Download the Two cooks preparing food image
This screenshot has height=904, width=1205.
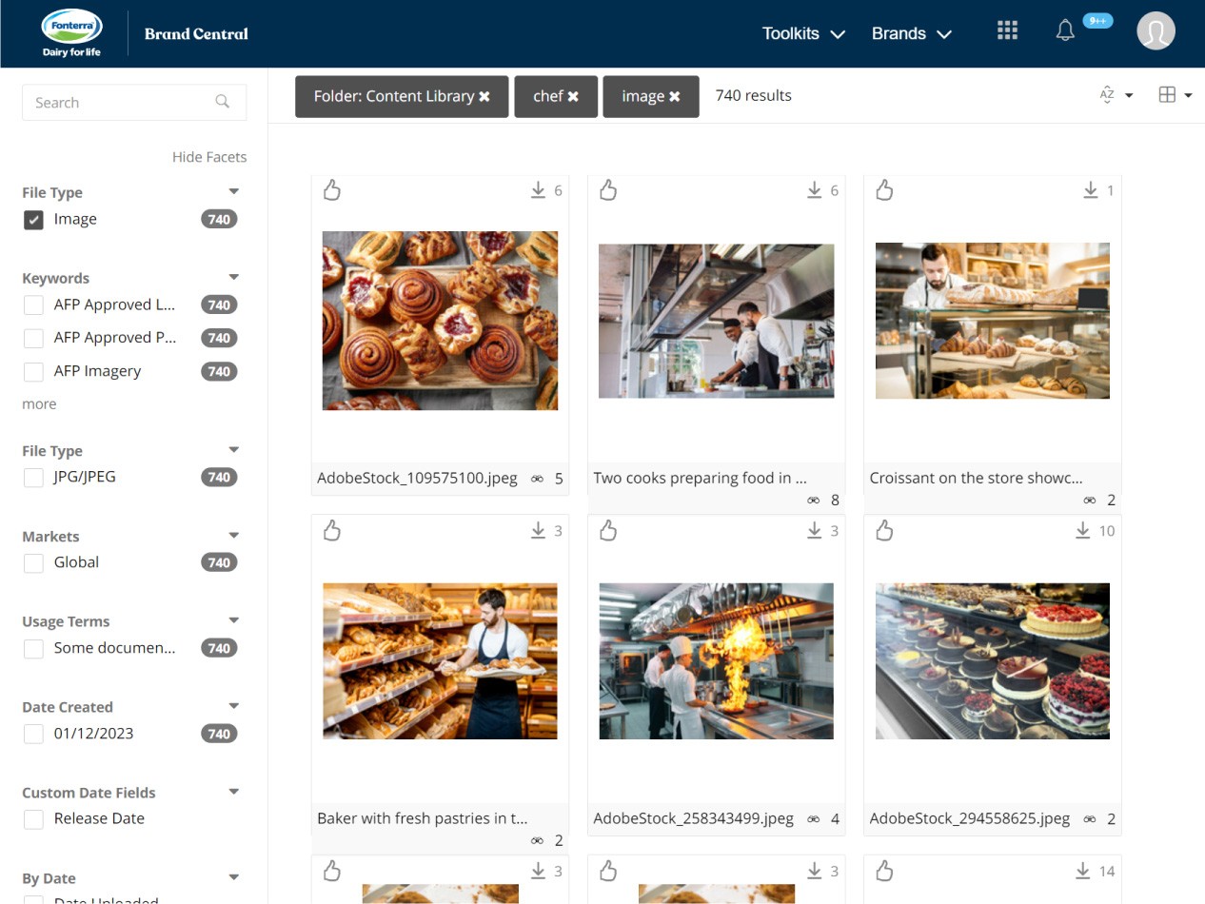click(x=815, y=190)
